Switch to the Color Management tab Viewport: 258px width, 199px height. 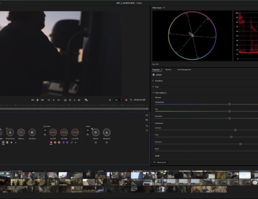click(184, 70)
